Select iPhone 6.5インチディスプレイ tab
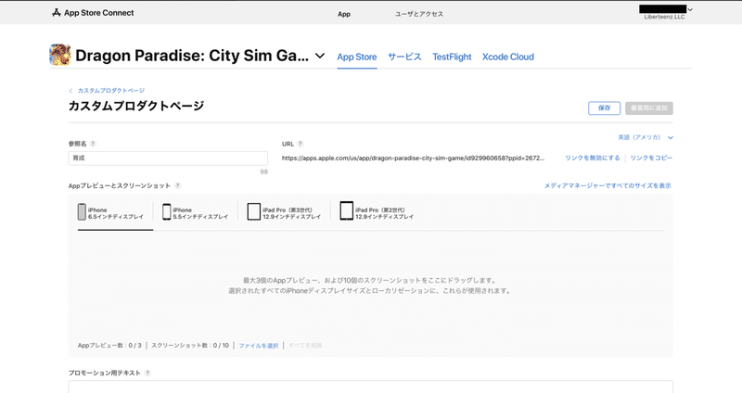Viewport: 742px width, 393px height. (110, 212)
